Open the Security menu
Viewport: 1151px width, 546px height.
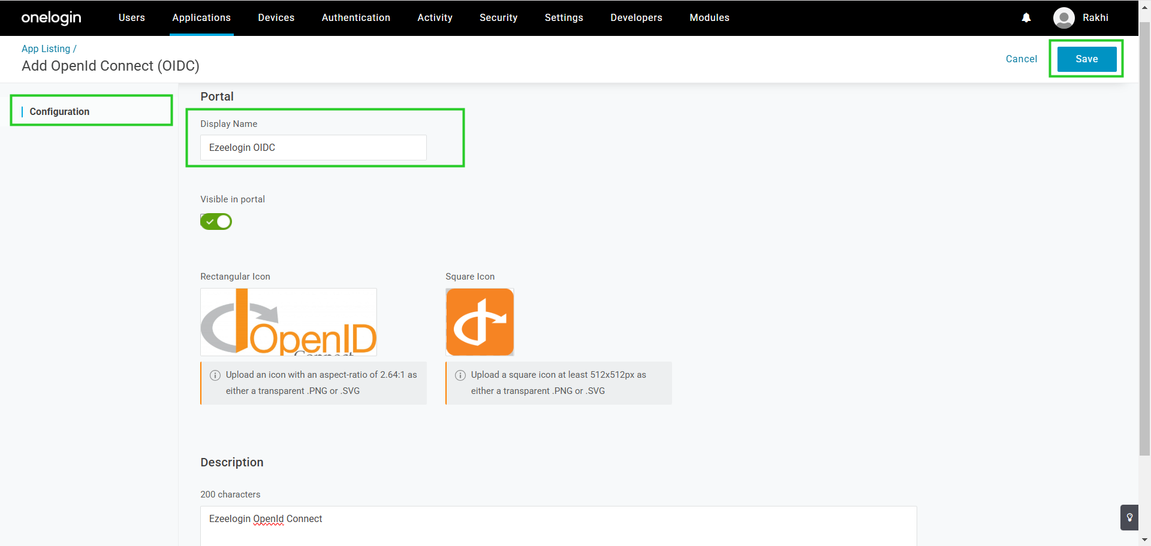point(499,18)
